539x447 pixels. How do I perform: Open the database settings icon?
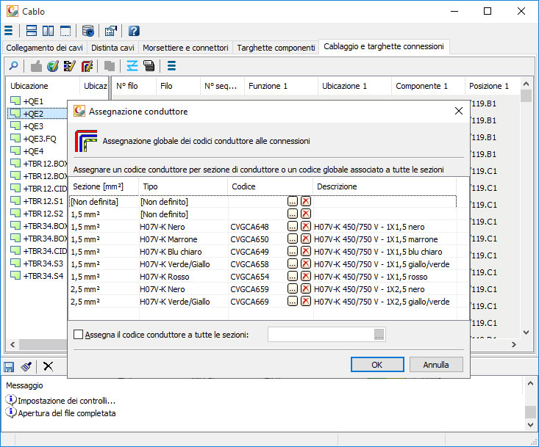coord(88,31)
